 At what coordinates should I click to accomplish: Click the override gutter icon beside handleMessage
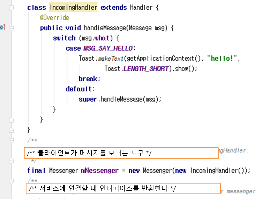pos(3,27)
